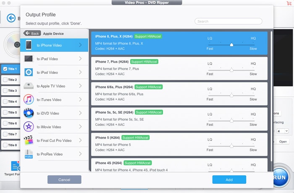Click the Cancel button
Viewport: 294px width, 193px height.
tap(64, 180)
